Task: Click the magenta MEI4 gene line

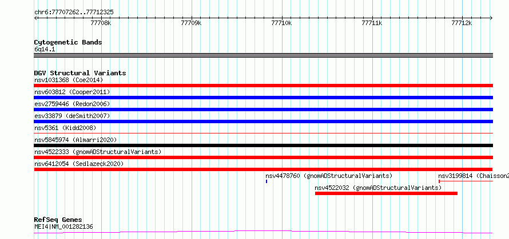Action: point(263,232)
